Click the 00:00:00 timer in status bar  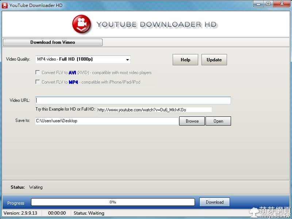57,213
